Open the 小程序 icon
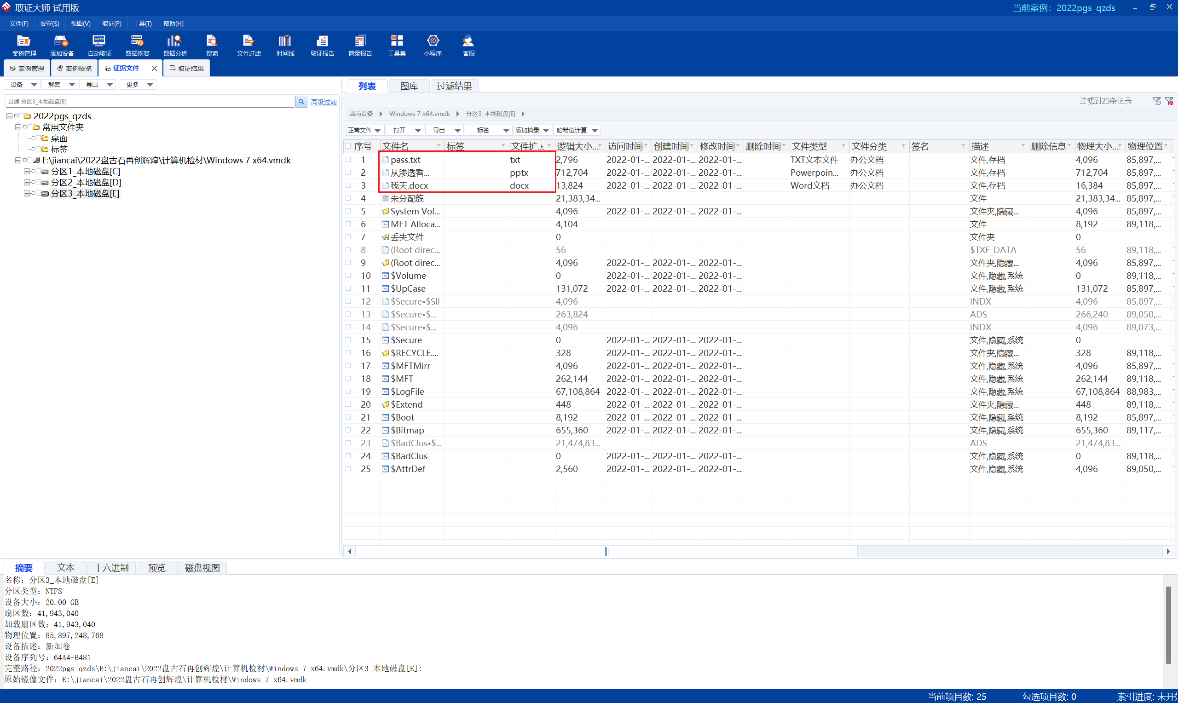The image size is (1178, 703). pos(433,46)
